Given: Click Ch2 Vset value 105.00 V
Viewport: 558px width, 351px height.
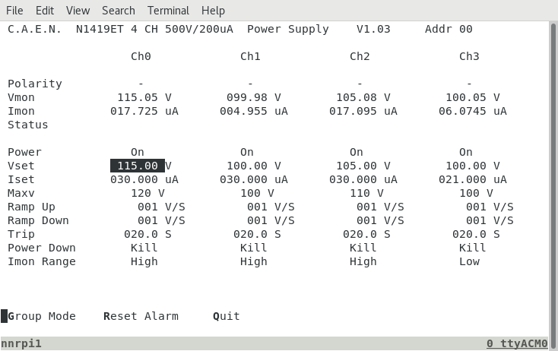Looking at the screenshot, I should click(363, 166).
